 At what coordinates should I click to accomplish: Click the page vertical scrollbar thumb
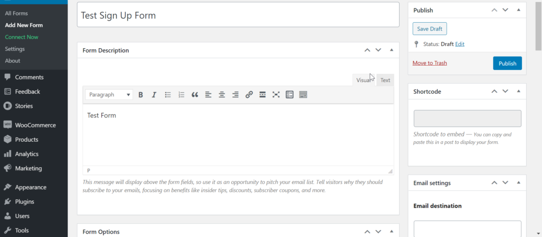coord(538,26)
